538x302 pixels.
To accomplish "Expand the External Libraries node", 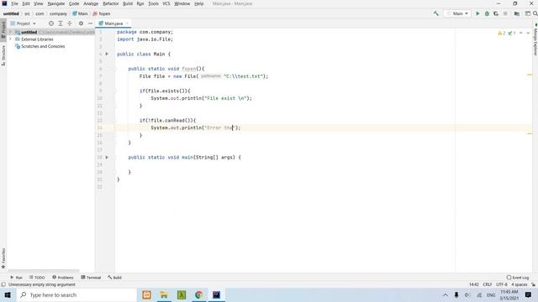I will [10, 39].
